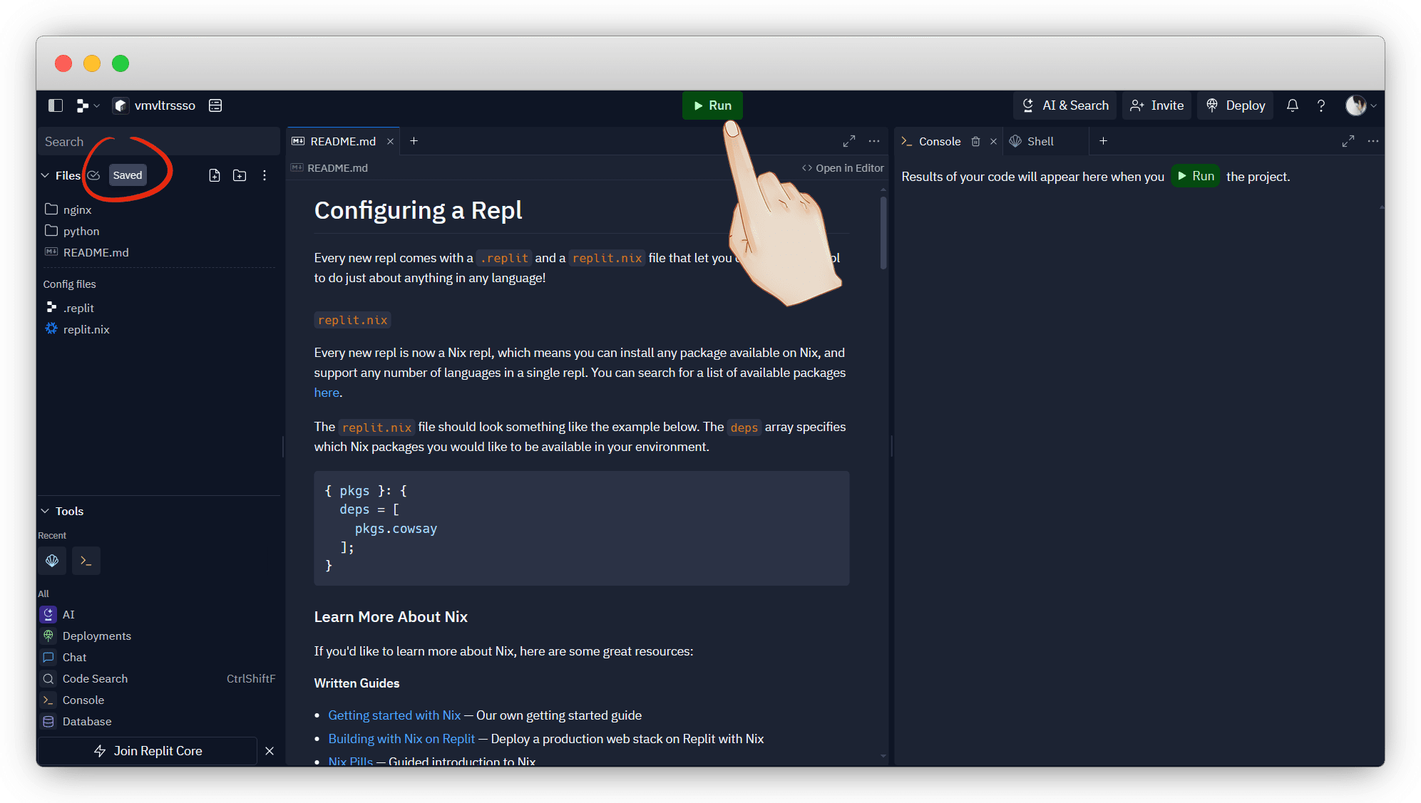Expand the README editor pane to fullscreen
Image resolution: width=1421 pixels, height=803 pixels.
click(848, 141)
